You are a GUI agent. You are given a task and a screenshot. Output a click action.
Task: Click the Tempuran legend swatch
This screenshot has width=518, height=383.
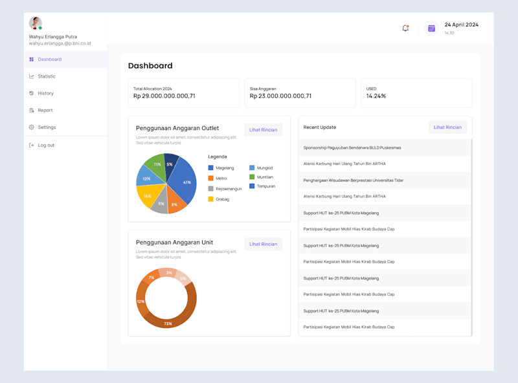point(252,186)
